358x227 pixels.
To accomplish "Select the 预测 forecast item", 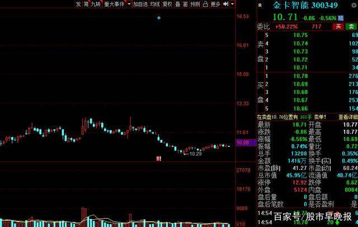I will click(195, 4).
